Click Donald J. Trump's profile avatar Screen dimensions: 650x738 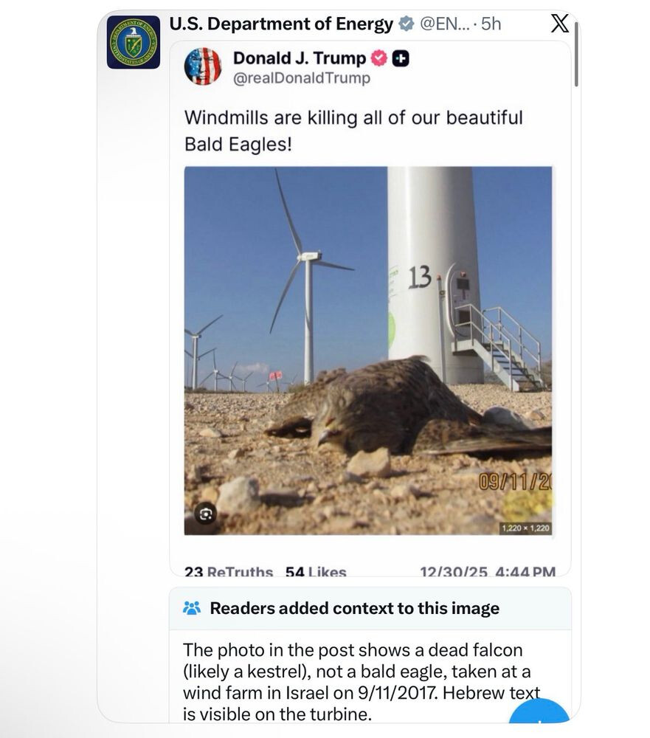203,66
